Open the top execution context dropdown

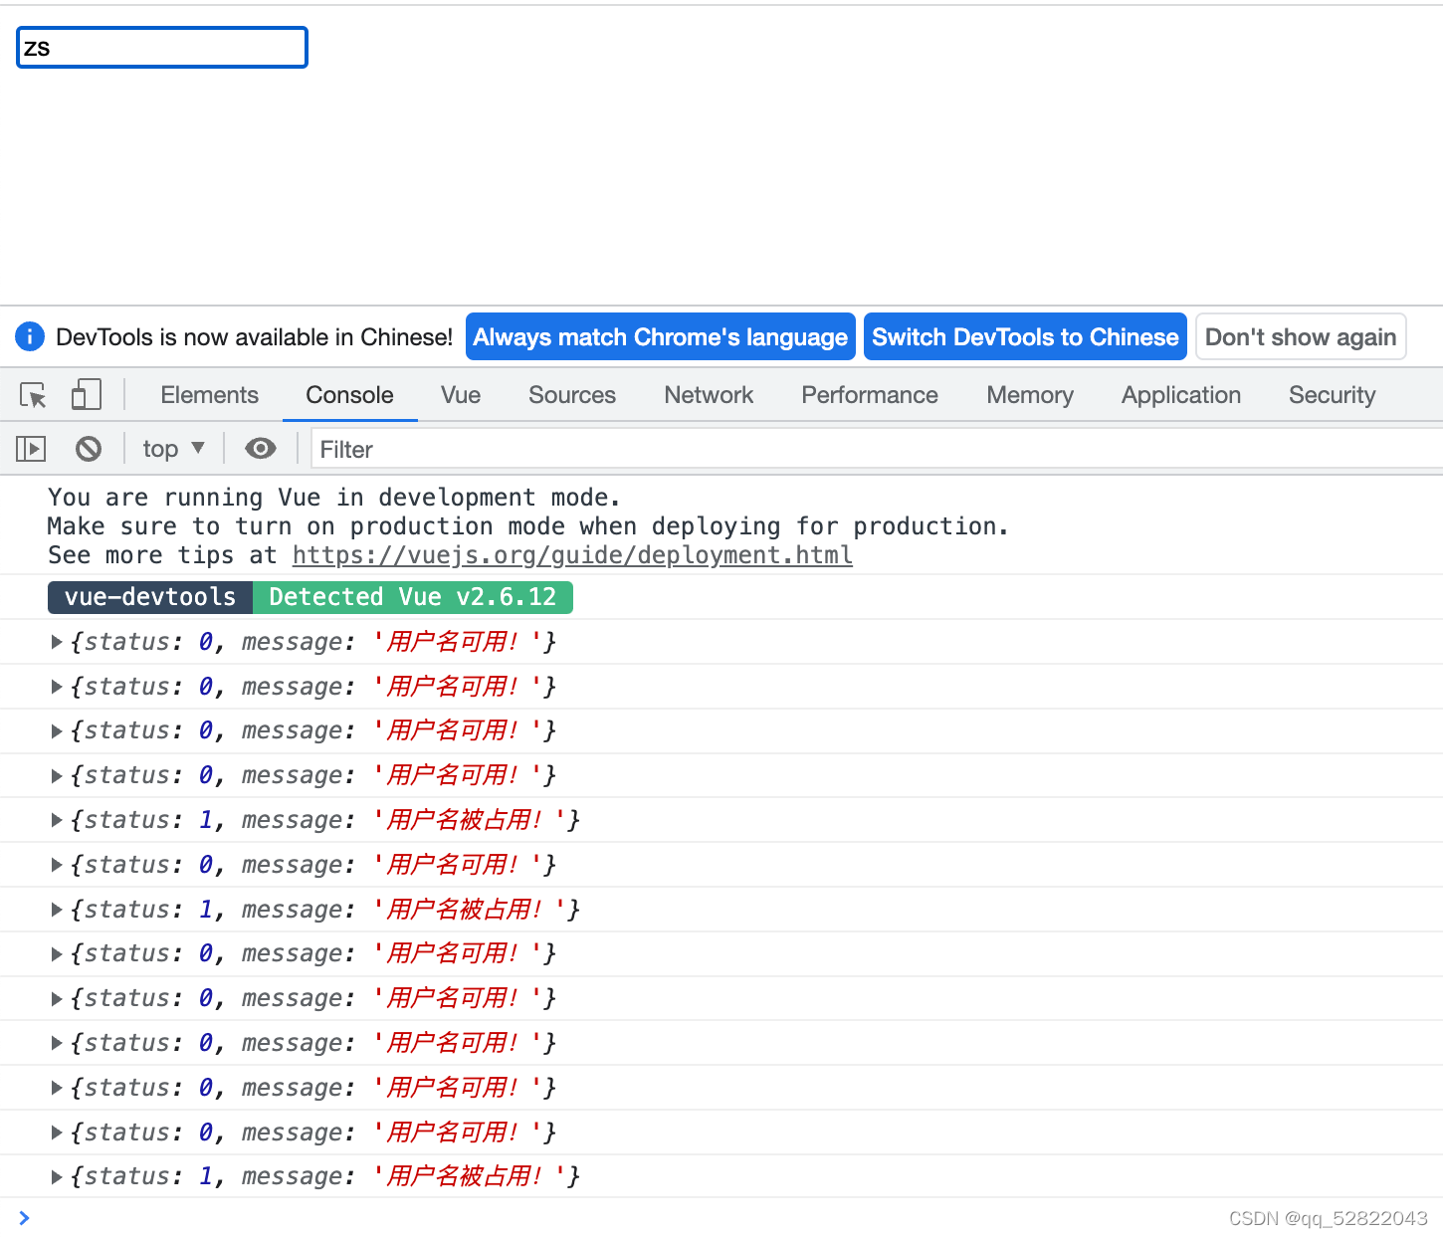173,449
